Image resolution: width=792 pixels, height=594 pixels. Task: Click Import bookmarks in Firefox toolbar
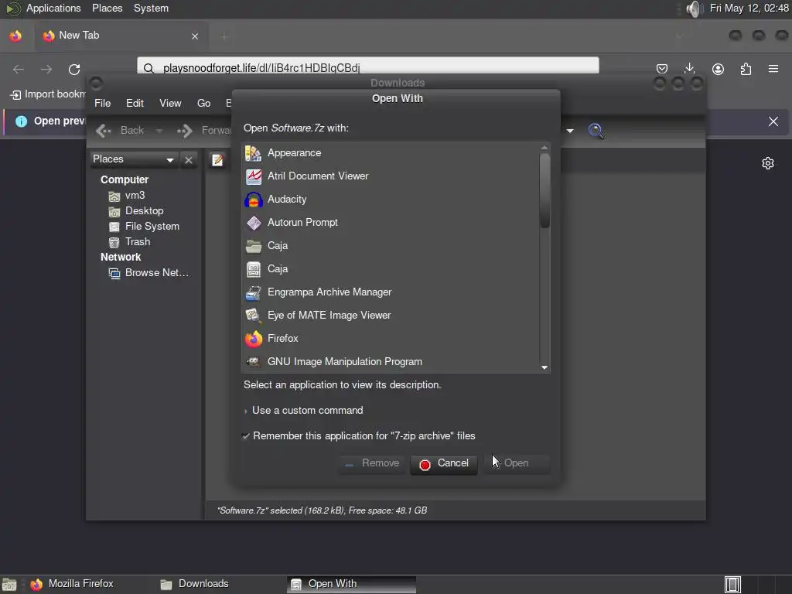click(x=48, y=94)
